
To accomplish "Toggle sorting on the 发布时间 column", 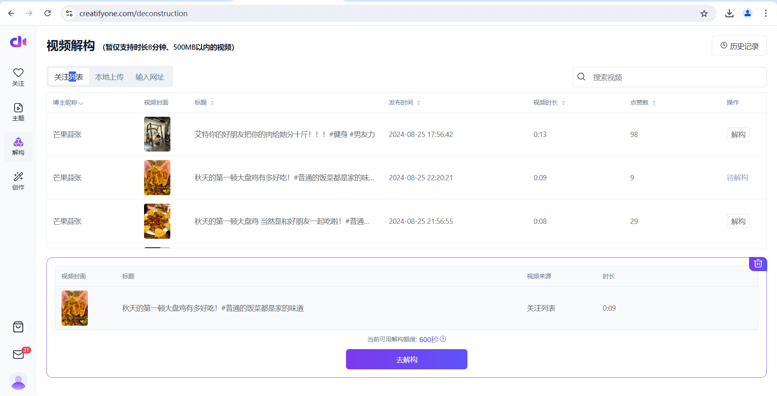I will point(419,103).
